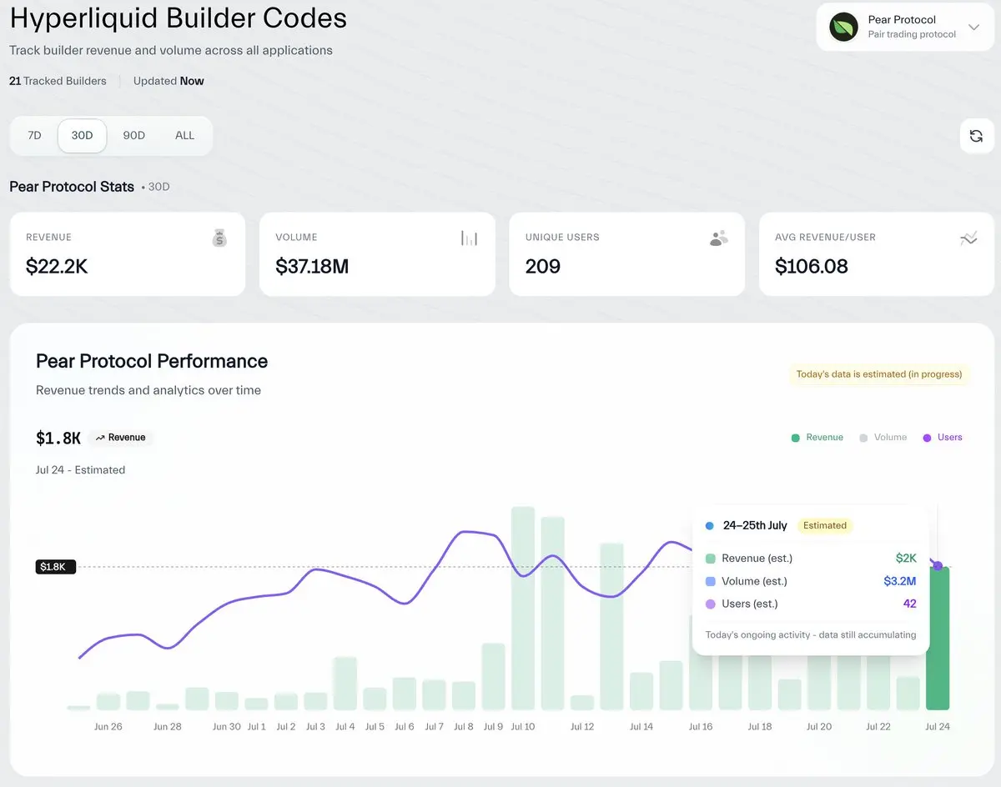Click the Jul 4 revenue bar

point(345,684)
